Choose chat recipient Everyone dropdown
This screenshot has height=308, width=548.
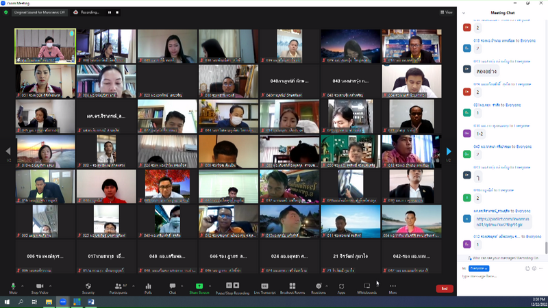[x=478, y=268]
